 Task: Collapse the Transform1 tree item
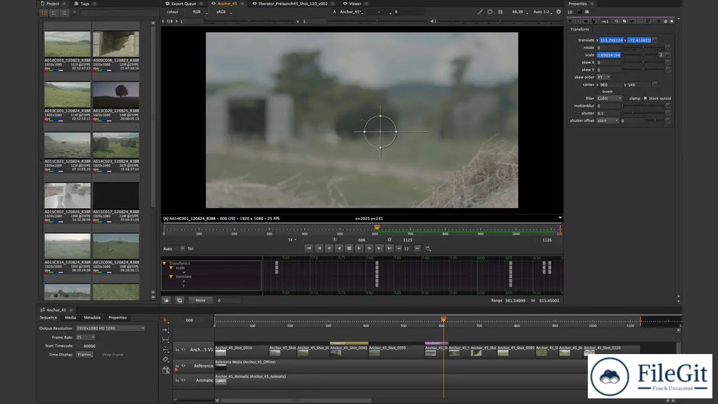click(x=164, y=263)
